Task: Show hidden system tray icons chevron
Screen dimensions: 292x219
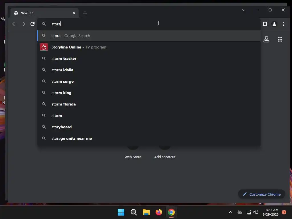Action: pyautogui.click(x=230, y=212)
